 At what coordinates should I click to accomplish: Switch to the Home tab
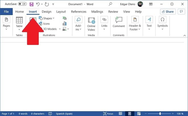pyautogui.click(x=19, y=12)
